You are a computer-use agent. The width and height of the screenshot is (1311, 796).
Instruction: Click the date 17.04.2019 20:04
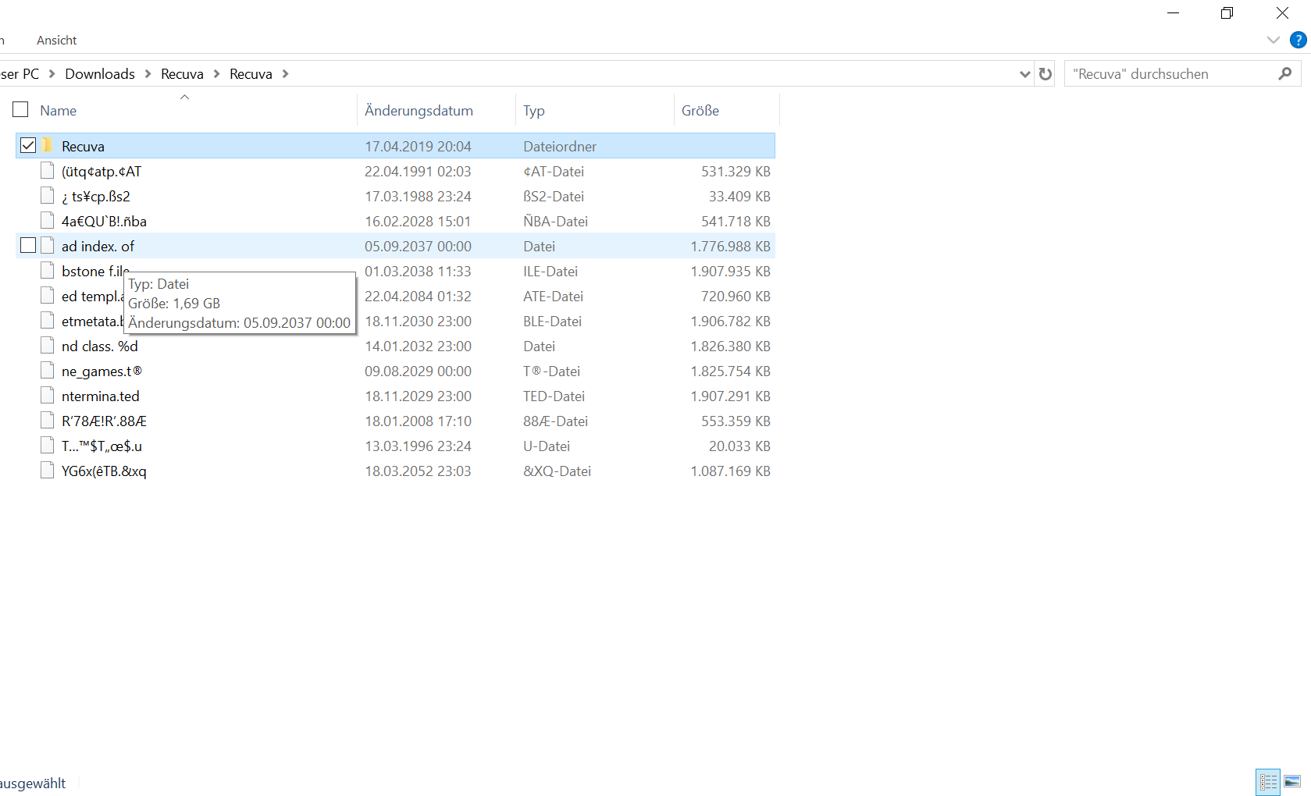418,147
